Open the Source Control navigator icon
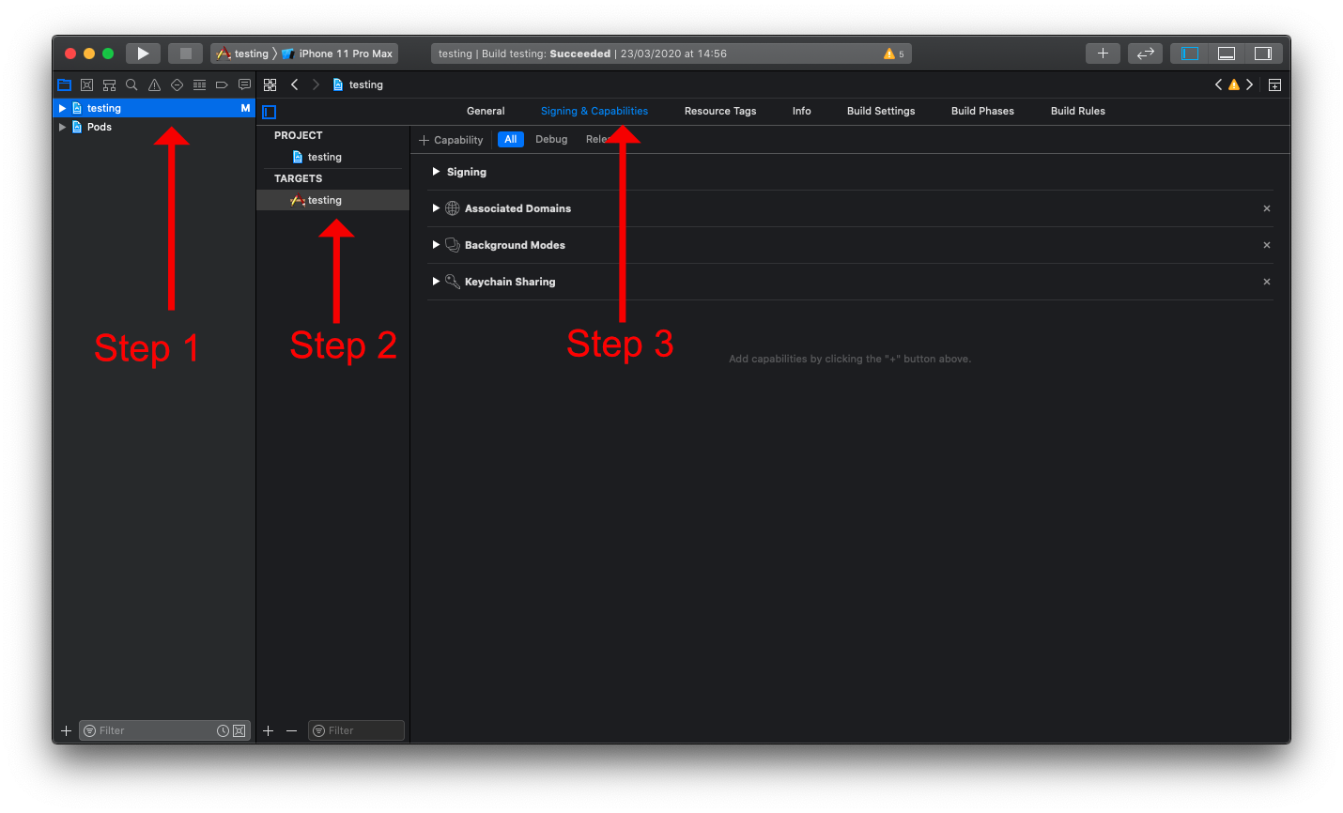The image size is (1343, 813). click(x=86, y=84)
